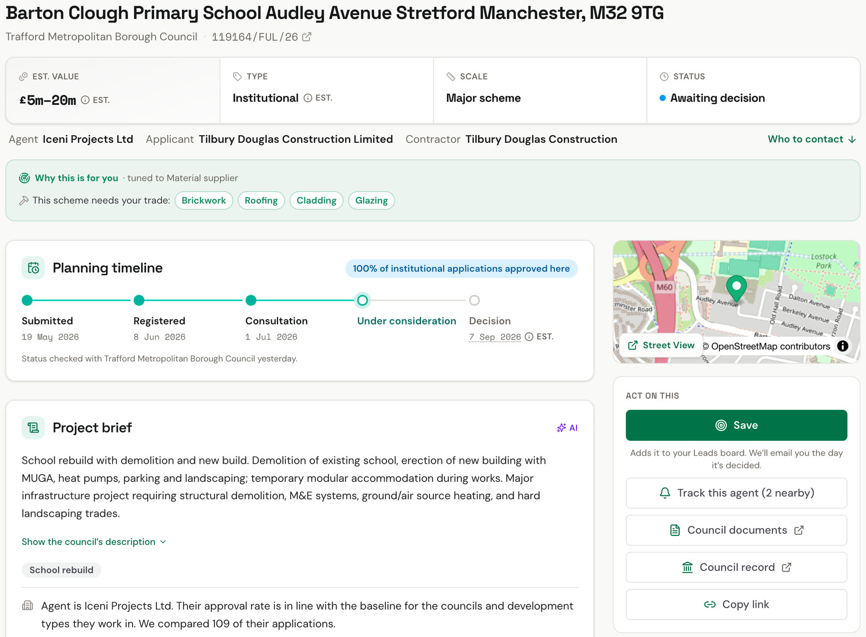Click the Planning timeline calendar icon
Screen dimensions: 866x637
click(x=34, y=268)
